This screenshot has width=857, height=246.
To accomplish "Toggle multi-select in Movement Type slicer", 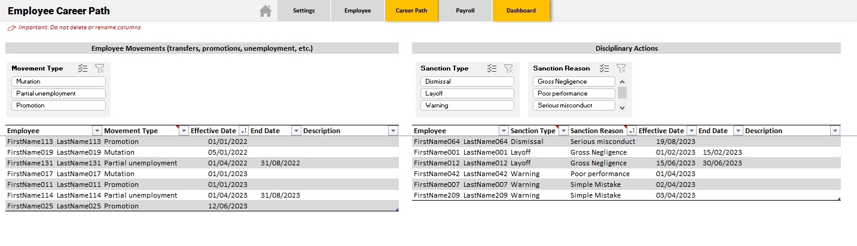I will click(83, 69).
